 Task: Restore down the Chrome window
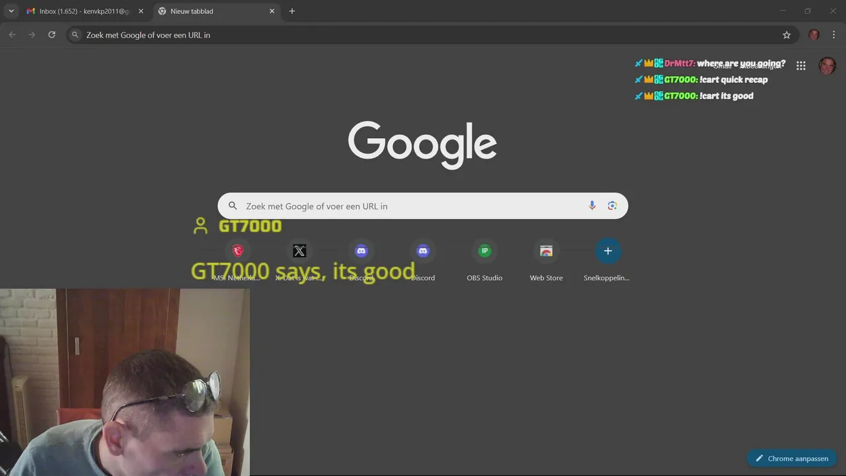[808, 11]
